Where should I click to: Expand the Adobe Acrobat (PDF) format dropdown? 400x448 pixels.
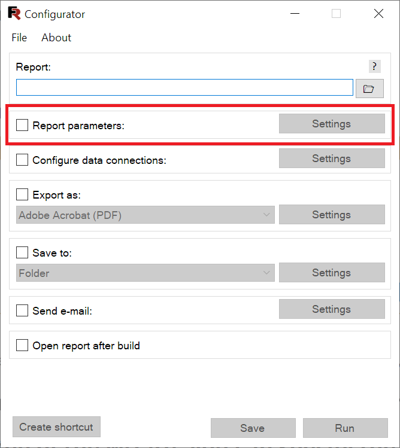(146, 215)
